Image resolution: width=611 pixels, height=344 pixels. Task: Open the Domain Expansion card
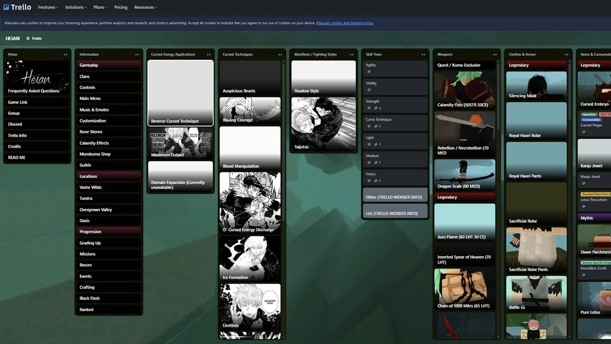coord(180,176)
